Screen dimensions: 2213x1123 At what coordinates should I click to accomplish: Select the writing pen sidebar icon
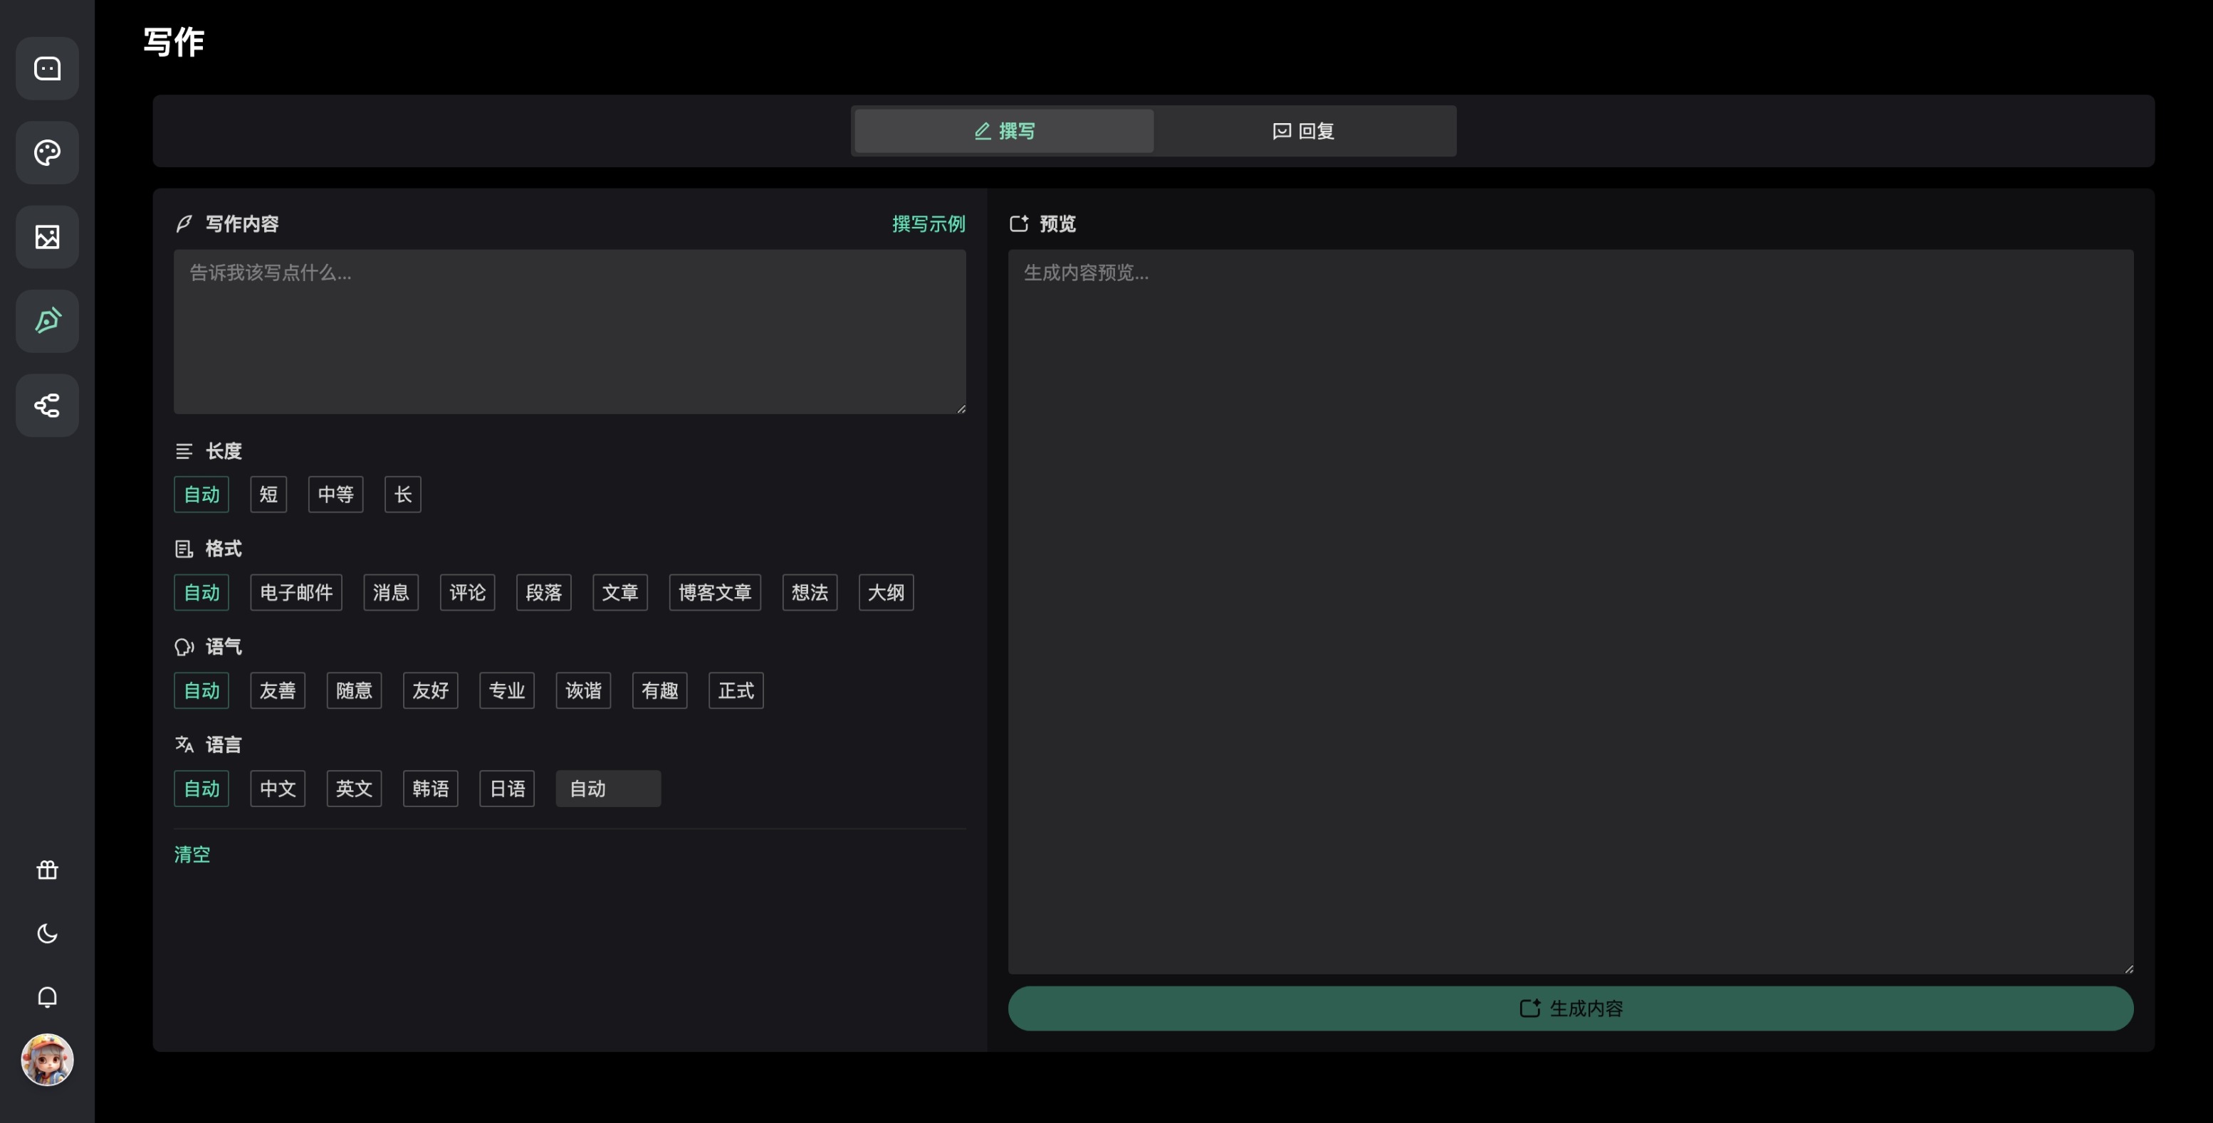pyautogui.click(x=47, y=321)
